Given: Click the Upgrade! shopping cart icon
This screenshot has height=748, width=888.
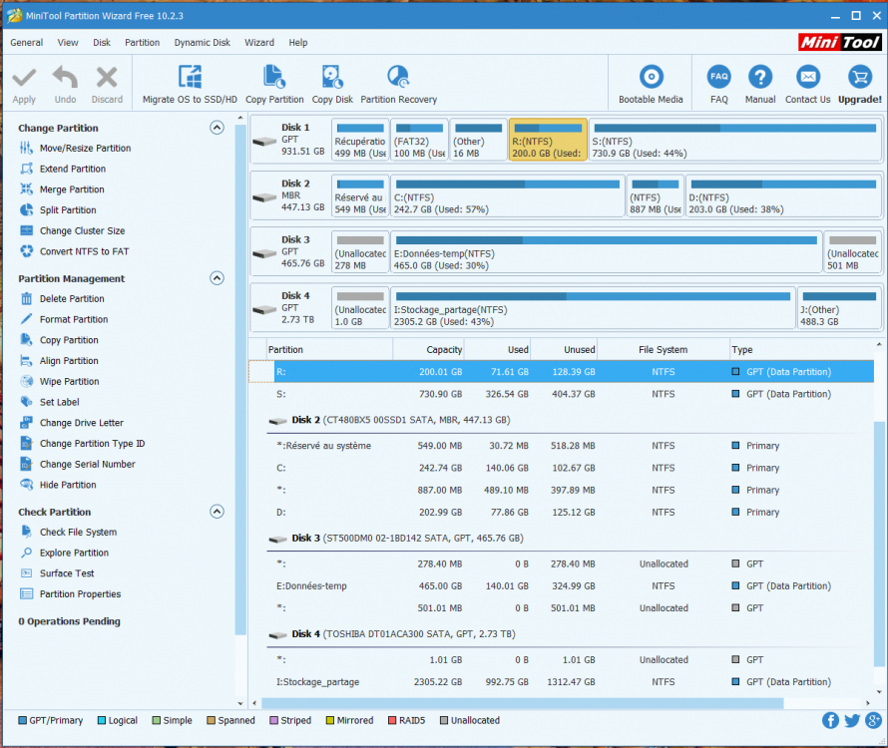Looking at the screenshot, I should click(859, 78).
